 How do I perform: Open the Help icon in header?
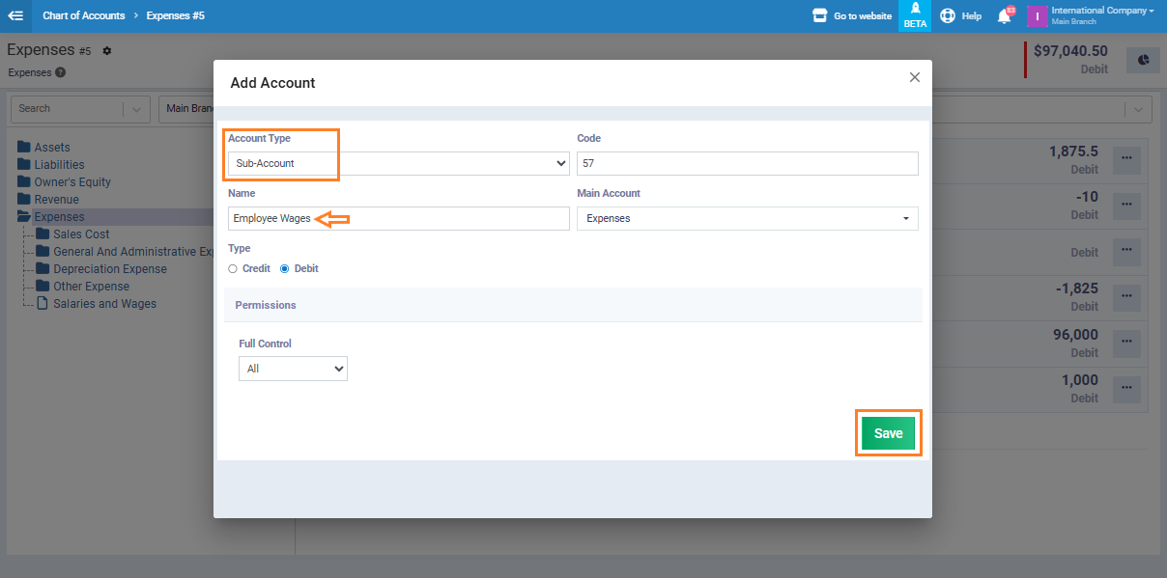(948, 15)
